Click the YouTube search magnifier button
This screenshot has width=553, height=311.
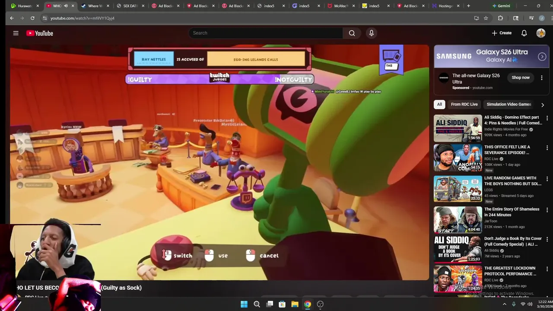[352, 33]
